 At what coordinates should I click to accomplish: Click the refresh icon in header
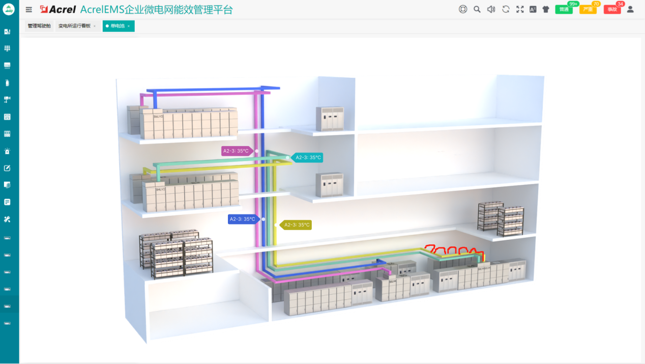tap(506, 9)
